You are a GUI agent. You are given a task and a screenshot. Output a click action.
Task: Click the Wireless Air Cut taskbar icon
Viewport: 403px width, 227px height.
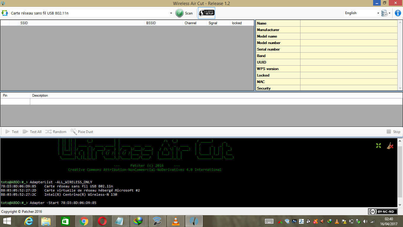(194, 221)
